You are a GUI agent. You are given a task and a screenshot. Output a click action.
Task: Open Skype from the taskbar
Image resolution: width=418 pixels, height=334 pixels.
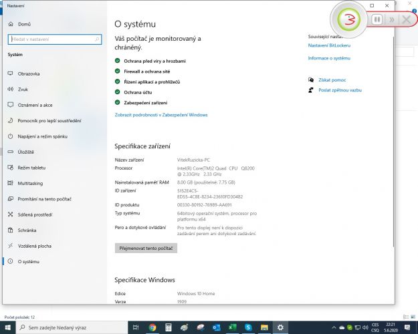248,327
